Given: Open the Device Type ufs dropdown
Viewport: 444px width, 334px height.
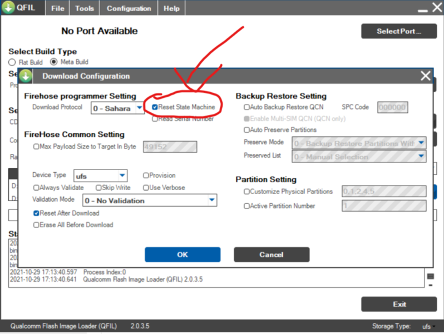Looking at the screenshot, I should (x=122, y=176).
